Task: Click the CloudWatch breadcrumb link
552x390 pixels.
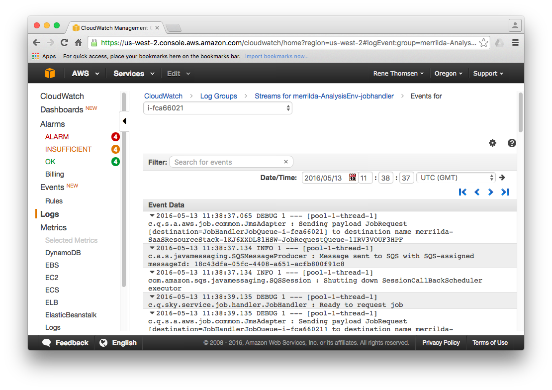Action: pyautogui.click(x=163, y=96)
